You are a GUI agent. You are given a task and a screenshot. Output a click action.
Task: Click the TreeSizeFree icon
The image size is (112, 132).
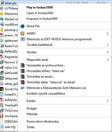click(x=2, y=105)
